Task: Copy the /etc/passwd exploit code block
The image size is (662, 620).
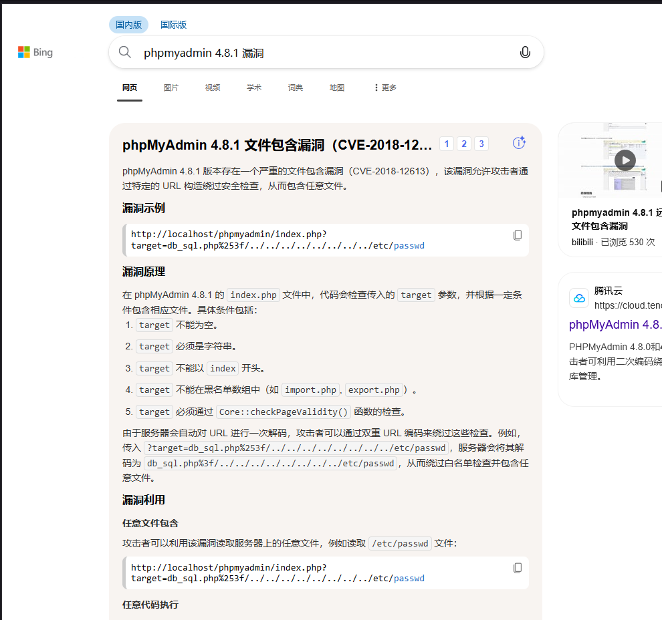Action: click(517, 567)
